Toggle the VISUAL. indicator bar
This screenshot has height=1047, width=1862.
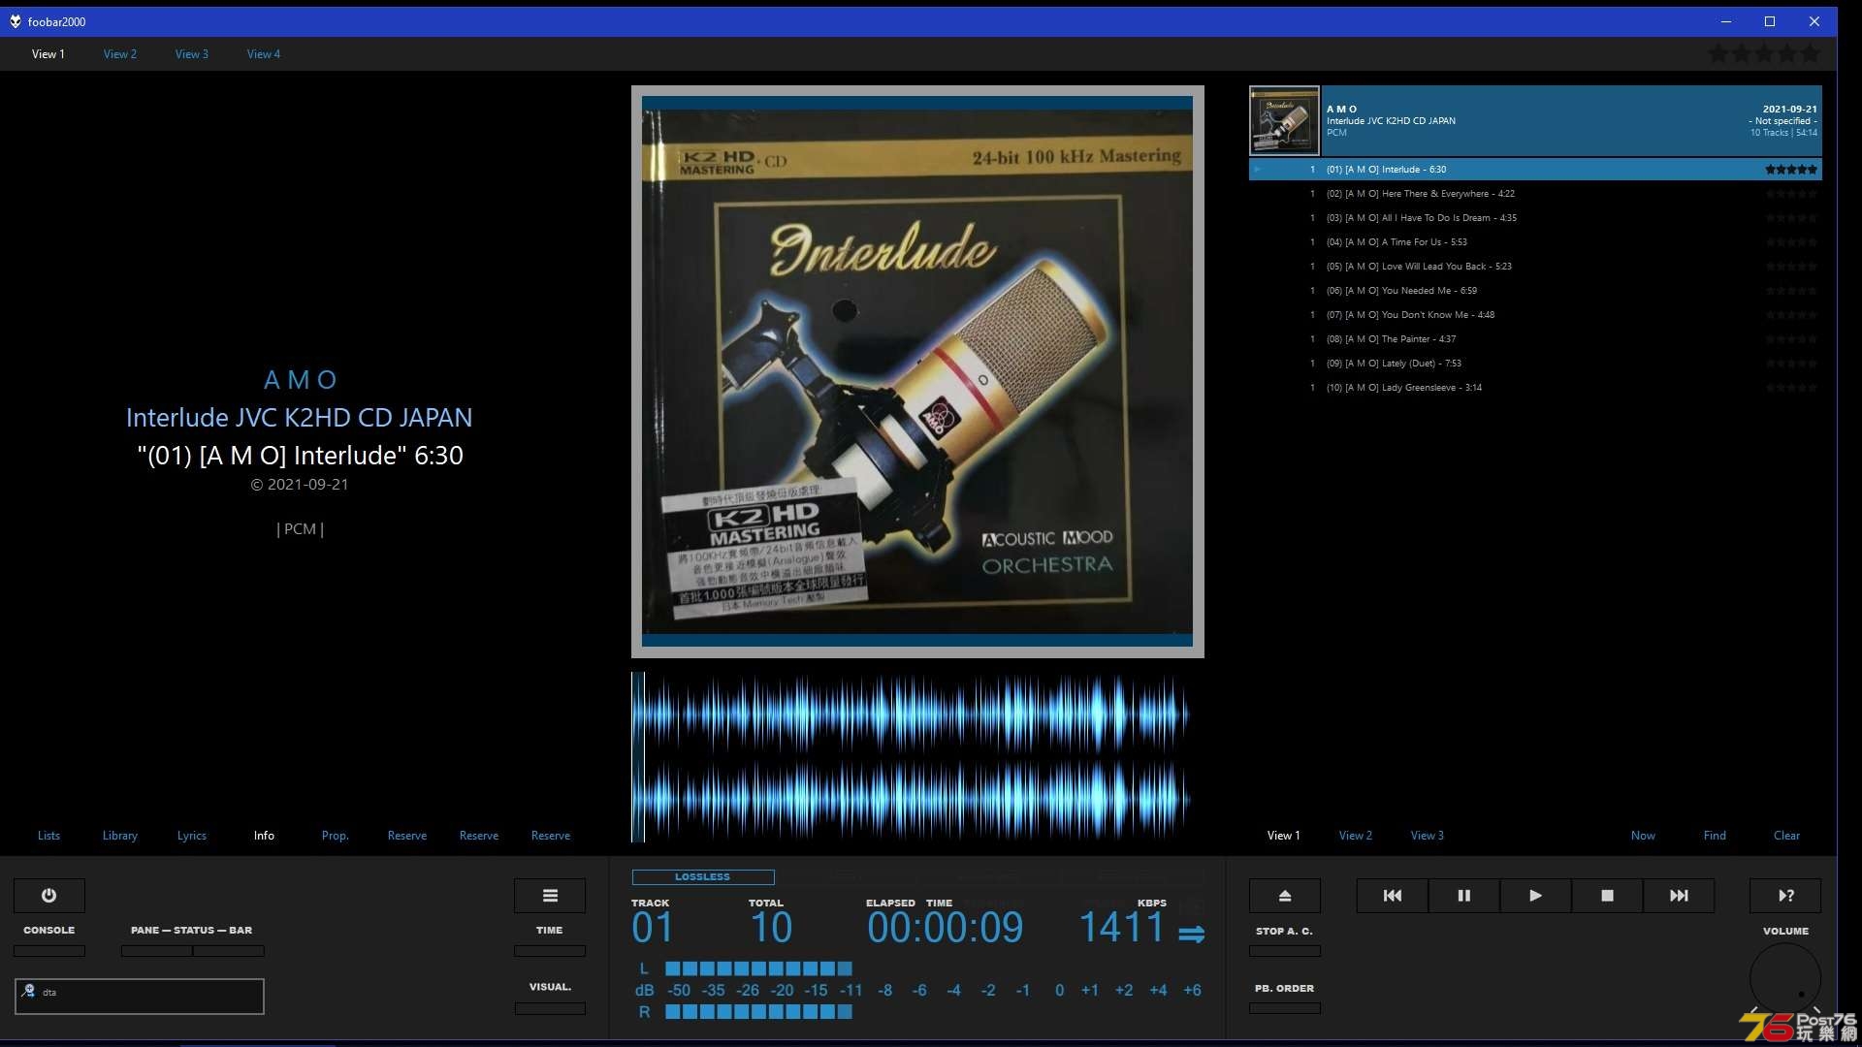pos(550,1008)
